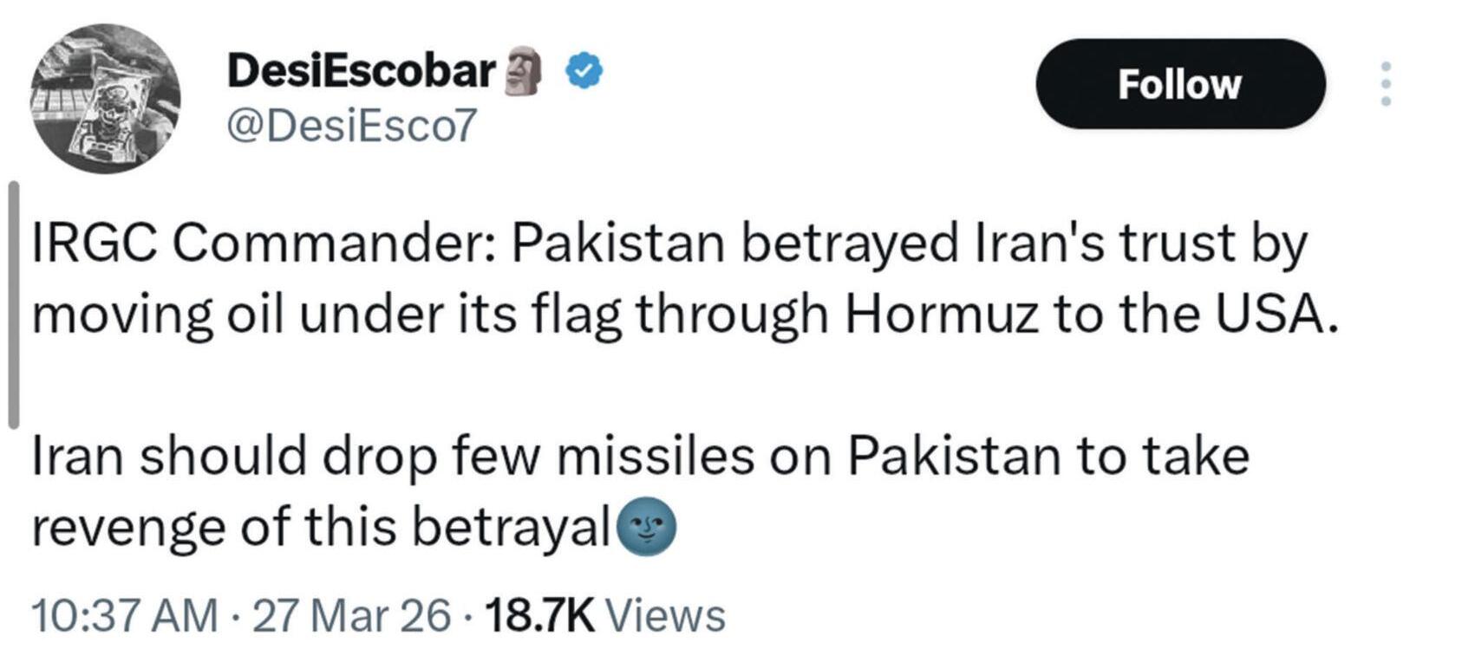
Task: Open the DesiEscobar display name link
Action: coord(361,71)
